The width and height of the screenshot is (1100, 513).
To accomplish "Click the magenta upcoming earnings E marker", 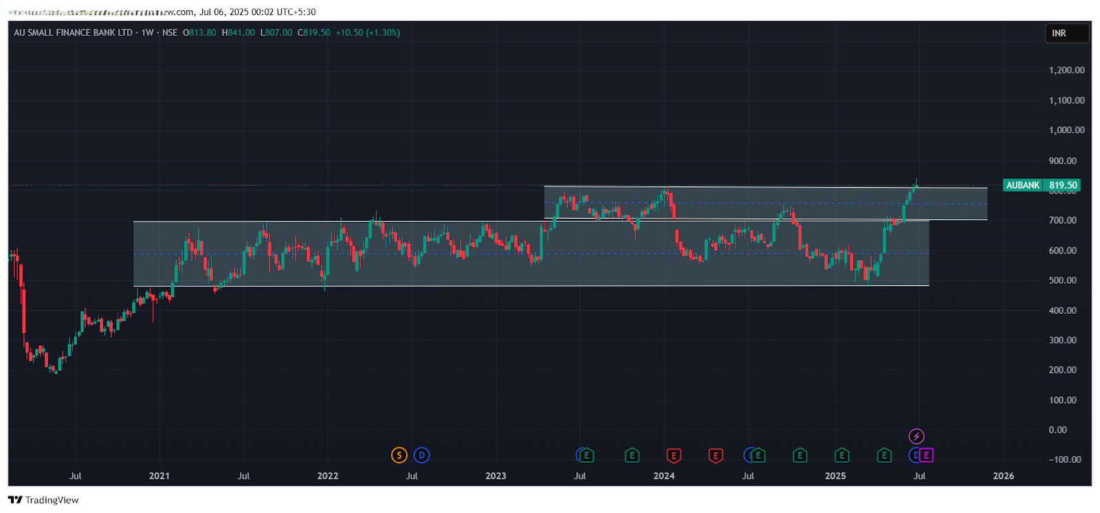I will [x=926, y=455].
